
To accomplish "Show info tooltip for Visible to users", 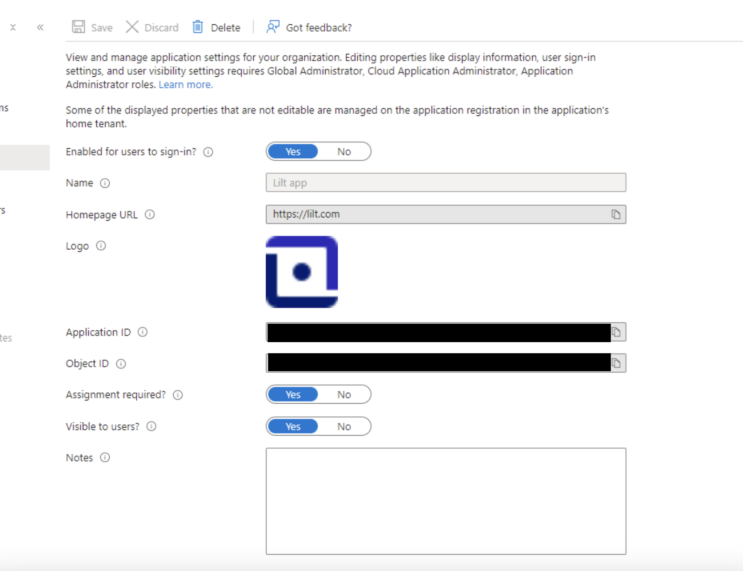I will (151, 427).
